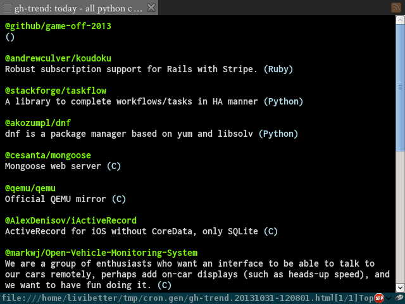Click the scrollbar down arrow
Viewport: 405px width, 304px height.
pyautogui.click(x=400, y=288)
